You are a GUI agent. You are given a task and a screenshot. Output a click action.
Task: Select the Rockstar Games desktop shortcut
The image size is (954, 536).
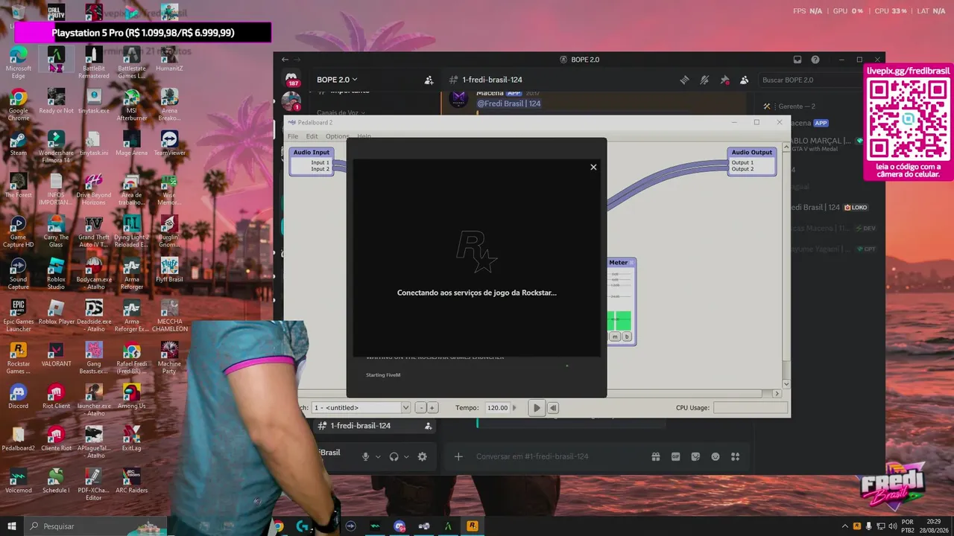(18, 357)
